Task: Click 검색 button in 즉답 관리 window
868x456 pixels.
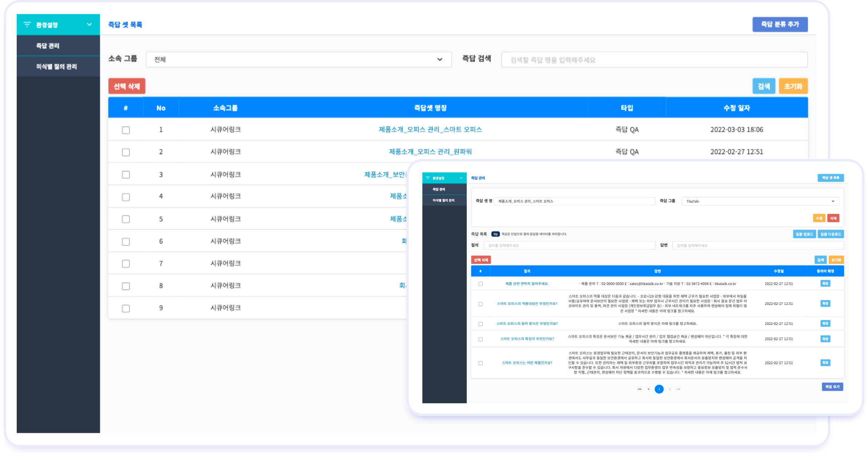Action: (820, 260)
